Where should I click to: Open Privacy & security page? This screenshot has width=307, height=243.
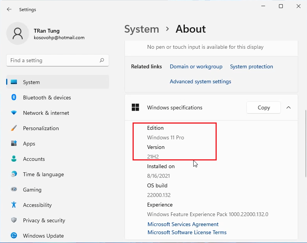(58, 220)
